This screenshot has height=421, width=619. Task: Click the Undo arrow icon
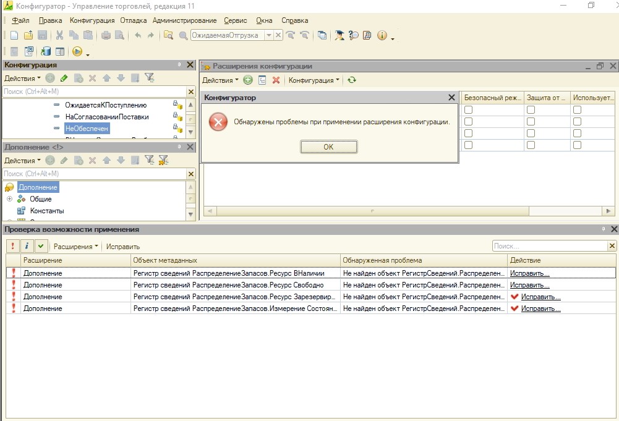[x=137, y=35]
